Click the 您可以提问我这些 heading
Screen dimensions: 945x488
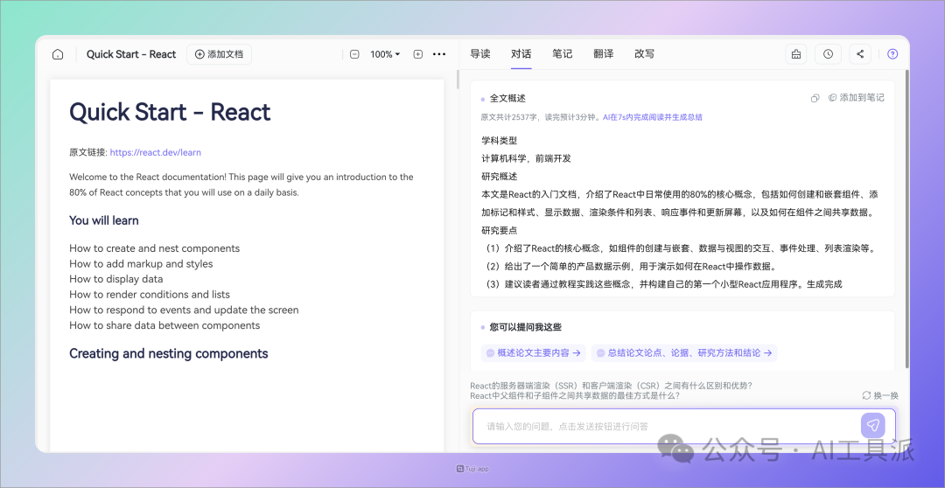coord(526,327)
